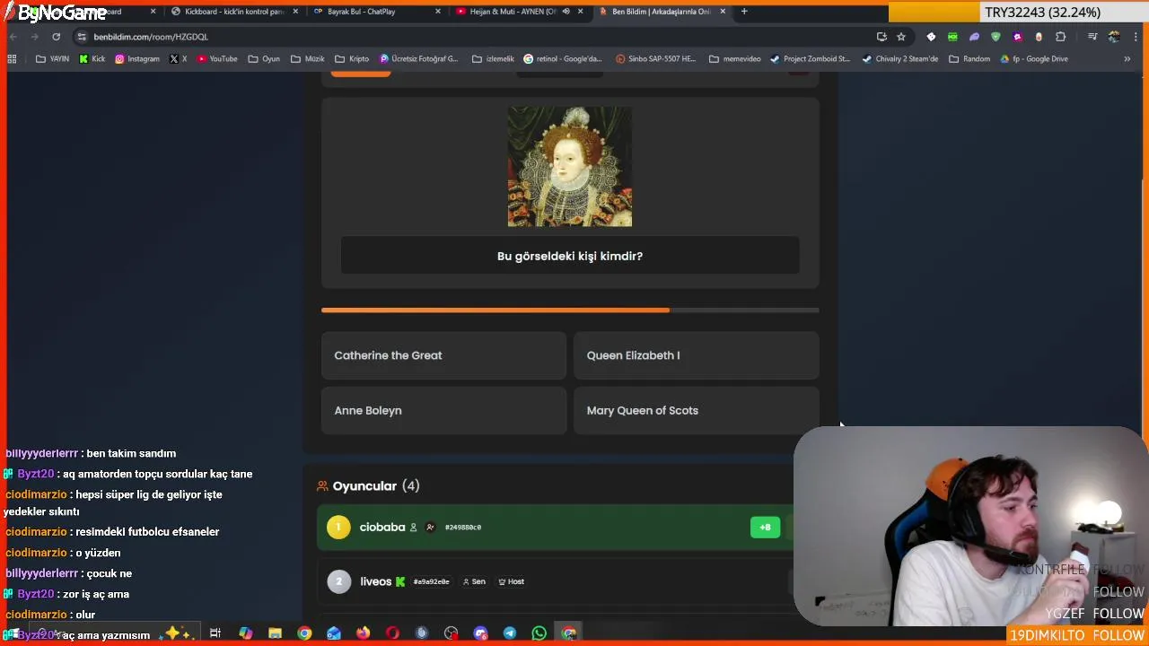Close the Kickboard tab
The image size is (1149, 646).
point(295,12)
